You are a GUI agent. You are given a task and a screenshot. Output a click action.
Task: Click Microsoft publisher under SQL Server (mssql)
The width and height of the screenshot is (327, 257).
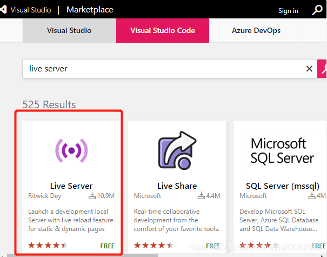coord(253,196)
